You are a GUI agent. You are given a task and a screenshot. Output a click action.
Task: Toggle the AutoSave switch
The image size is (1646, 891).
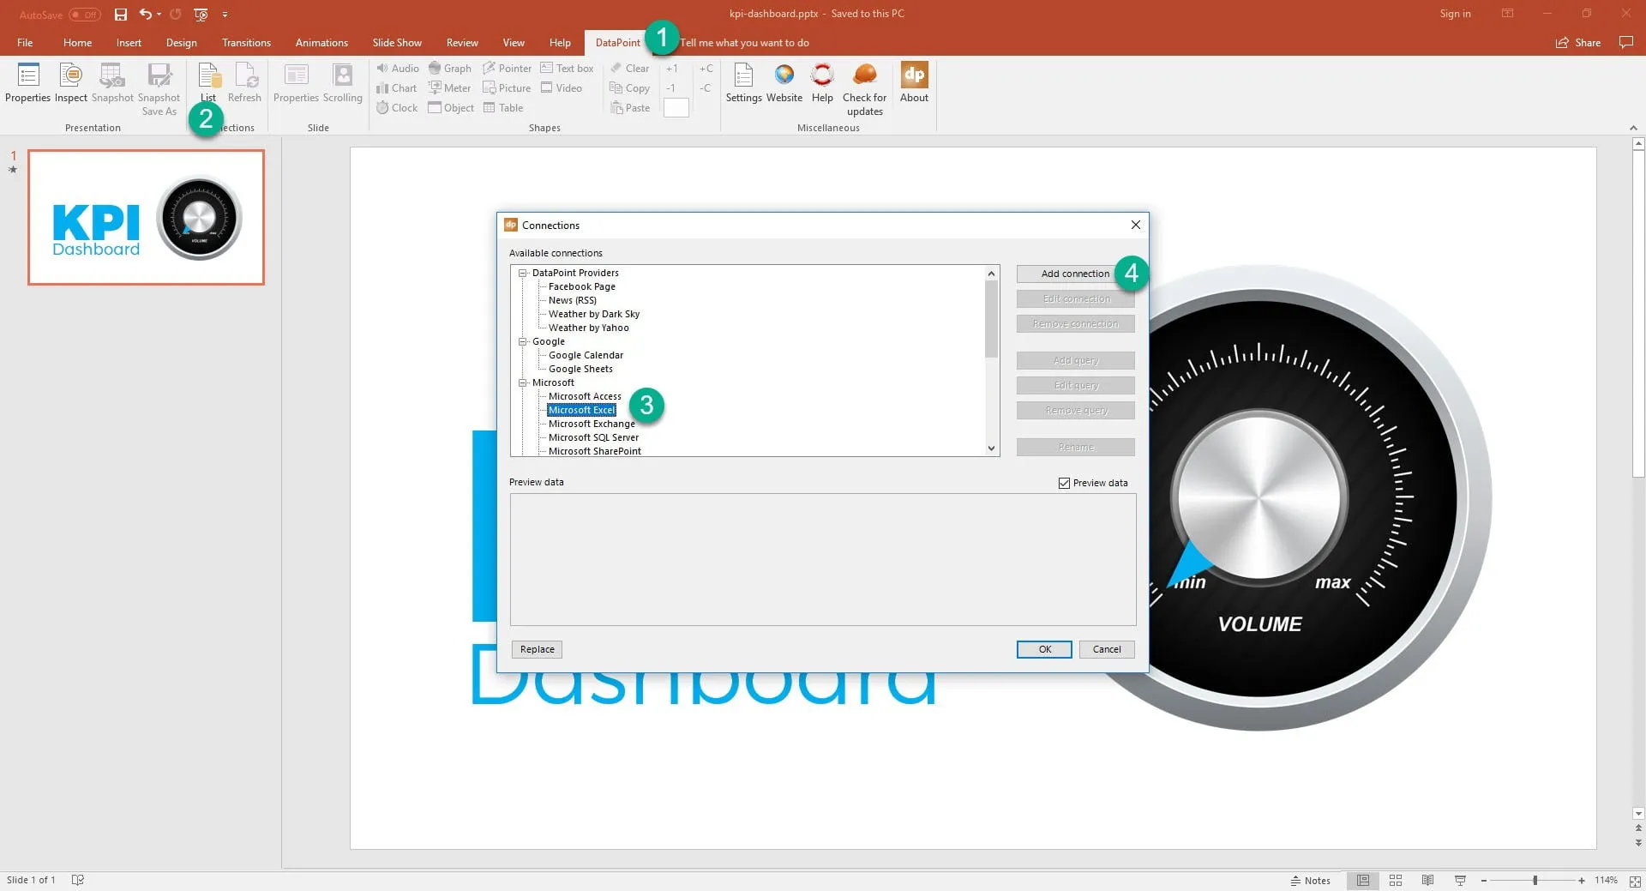pyautogui.click(x=85, y=15)
